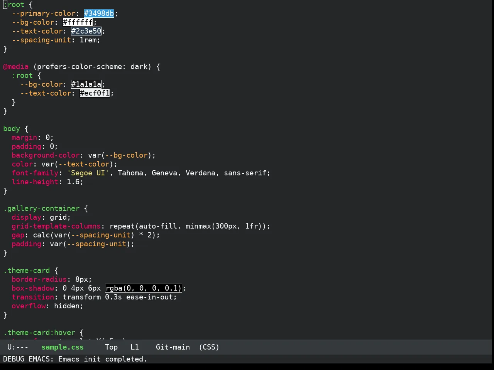Click the L1 line number indicator
Image resolution: width=494 pixels, height=370 pixels.
coord(135,347)
